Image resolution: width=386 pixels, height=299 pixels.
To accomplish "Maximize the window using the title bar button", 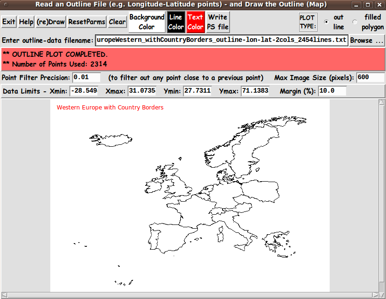I will [x=368, y=5].
